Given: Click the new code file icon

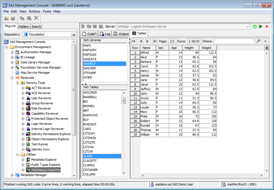Looking at the screenshot, I should [83, 26].
